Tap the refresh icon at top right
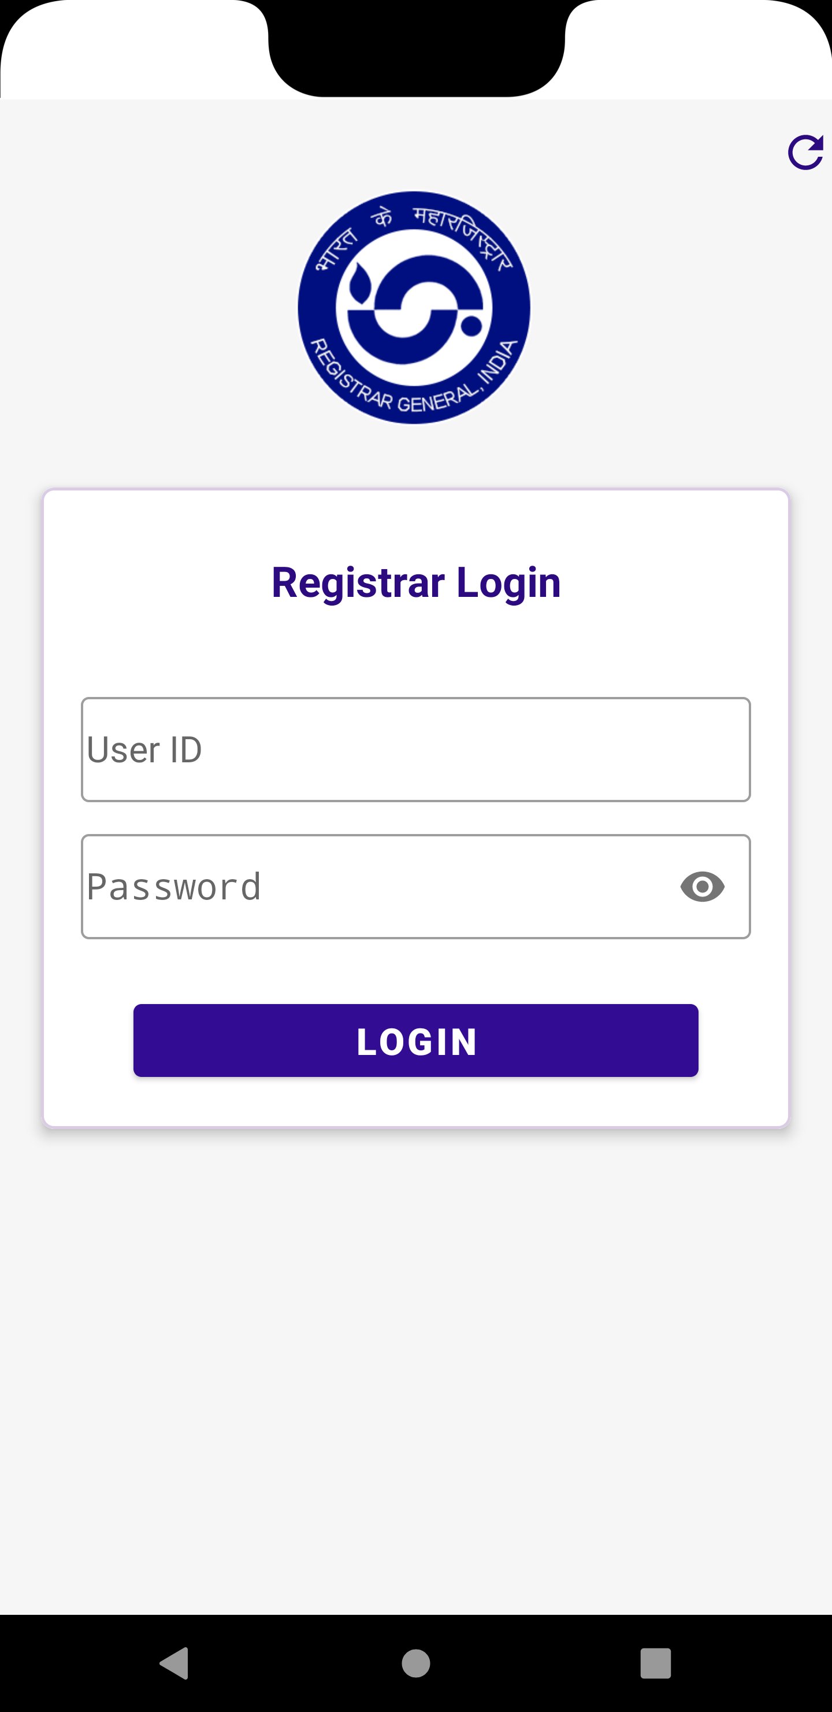832x1712 pixels. (x=805, y=153)
